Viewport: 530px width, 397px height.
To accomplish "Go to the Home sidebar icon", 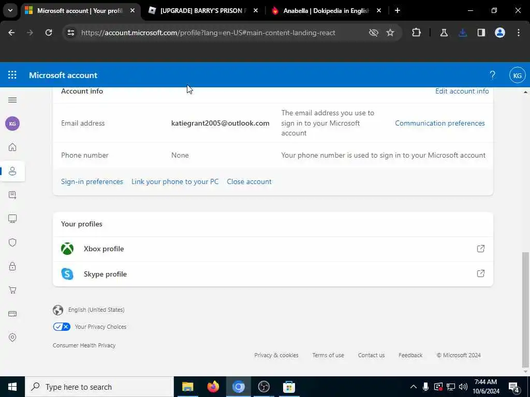I will click(x=12, y=147).
